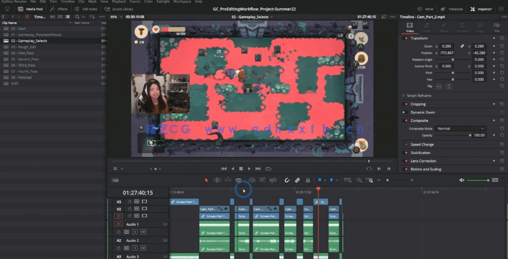Select the Blade Edit Mode tool
Image resolution: width=508 pixels, height=259 pixels.
coord(239,180)
